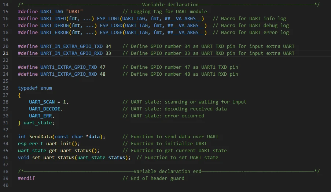The image size is (331, 192).
Task: Click the UART_ERR enum member
Action: [x=40, y=116]
